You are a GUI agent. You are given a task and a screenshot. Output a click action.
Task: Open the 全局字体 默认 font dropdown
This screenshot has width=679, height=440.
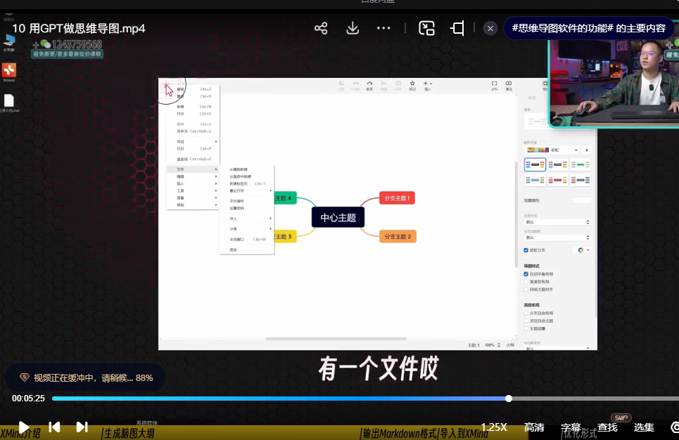[x=557, y=222]
